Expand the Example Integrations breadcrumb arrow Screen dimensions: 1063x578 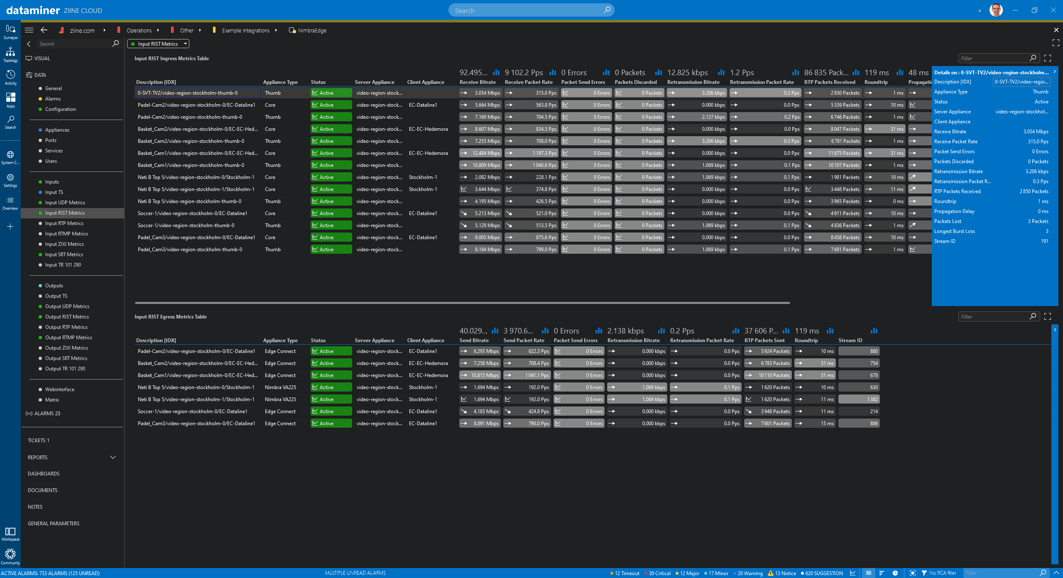pos(276,30)
